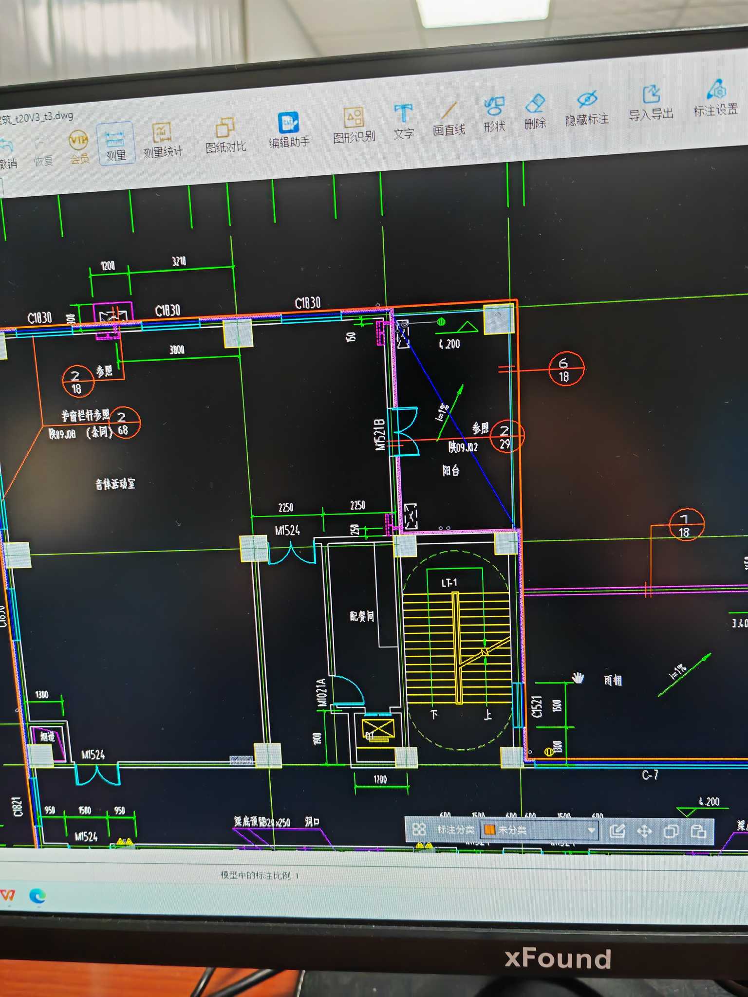This screenshot has height=997, width=748.
Task: Select the 测量 (Measure) tool
Action: point(116,144)
